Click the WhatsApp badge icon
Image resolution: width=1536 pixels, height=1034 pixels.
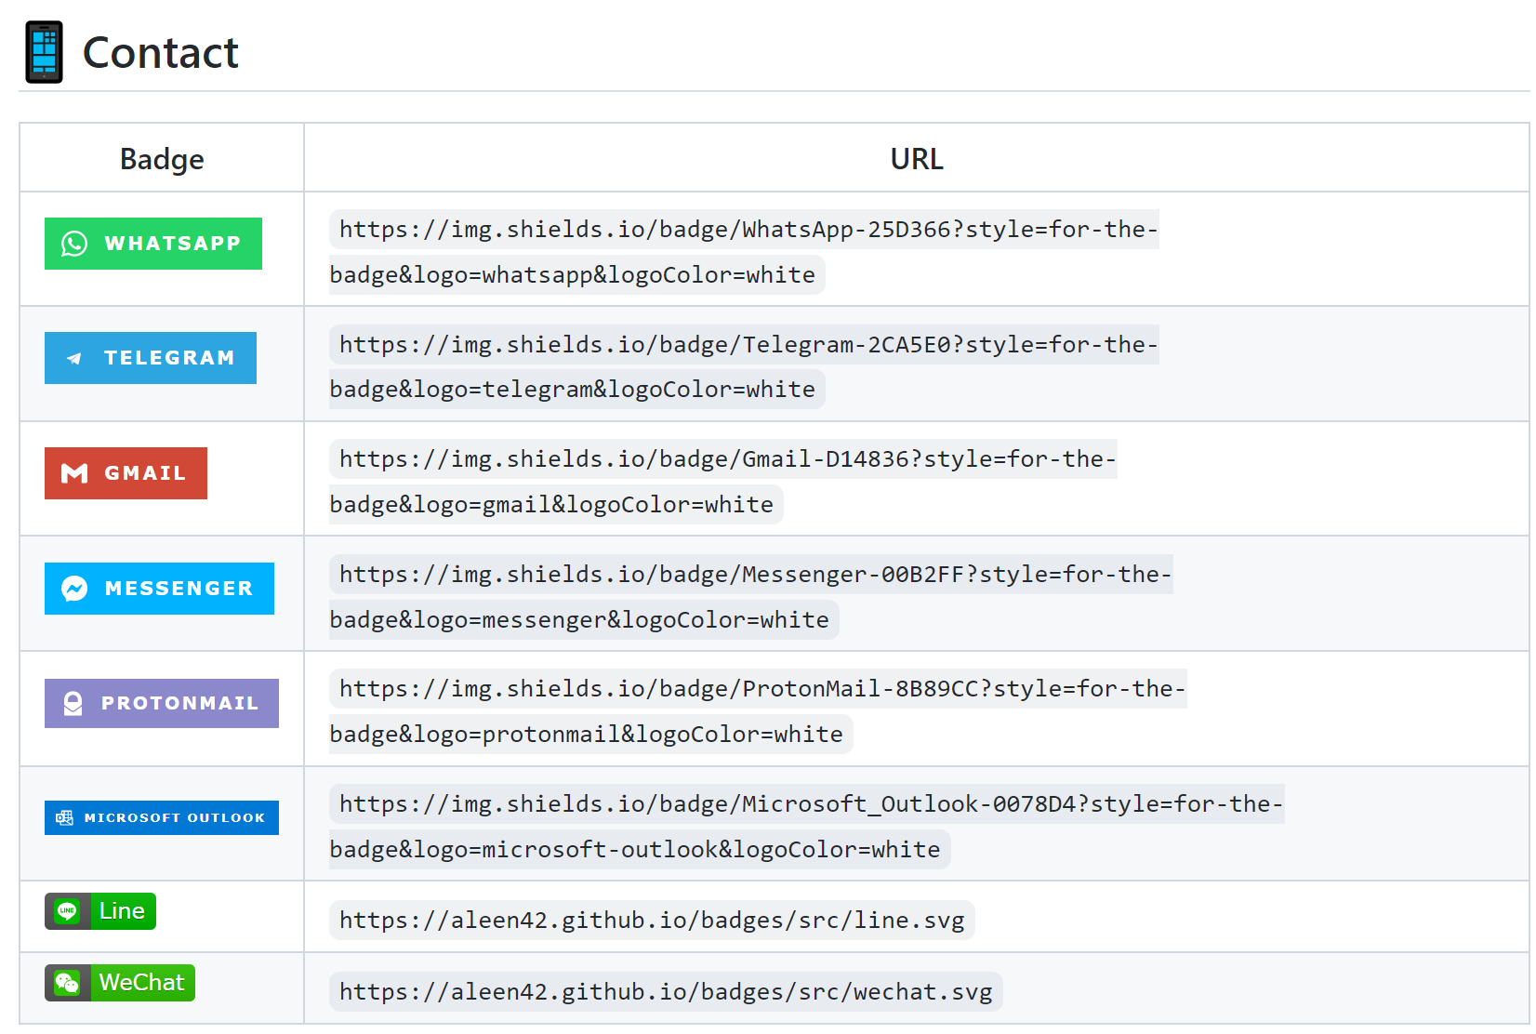(73, 244)
